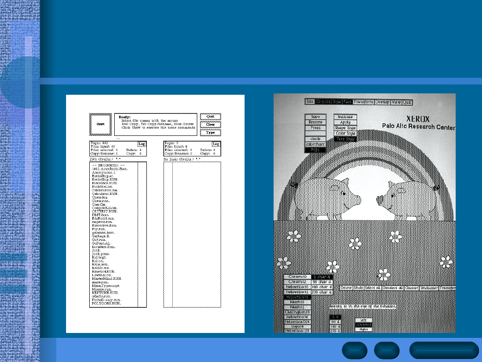The image size is (482, 362).
Task: Set text alignment to left
Action: coord(363,320)
